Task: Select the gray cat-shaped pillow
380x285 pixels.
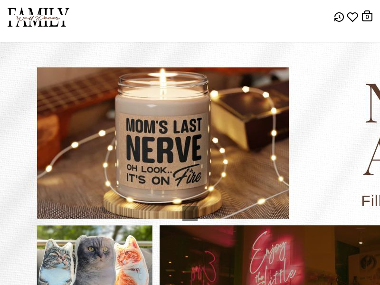Action: pos(95,261)
